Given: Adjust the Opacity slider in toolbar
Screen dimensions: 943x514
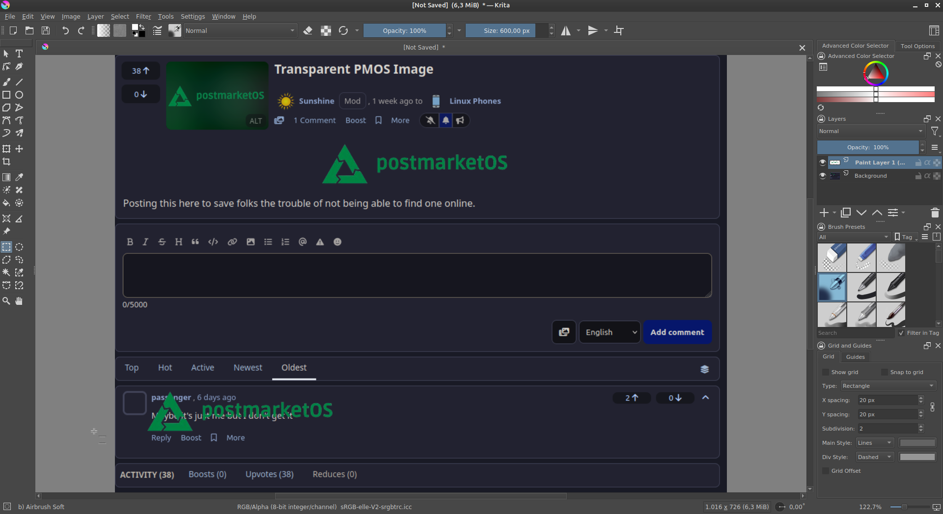Looking at the screenshot, I should point(404,30).
